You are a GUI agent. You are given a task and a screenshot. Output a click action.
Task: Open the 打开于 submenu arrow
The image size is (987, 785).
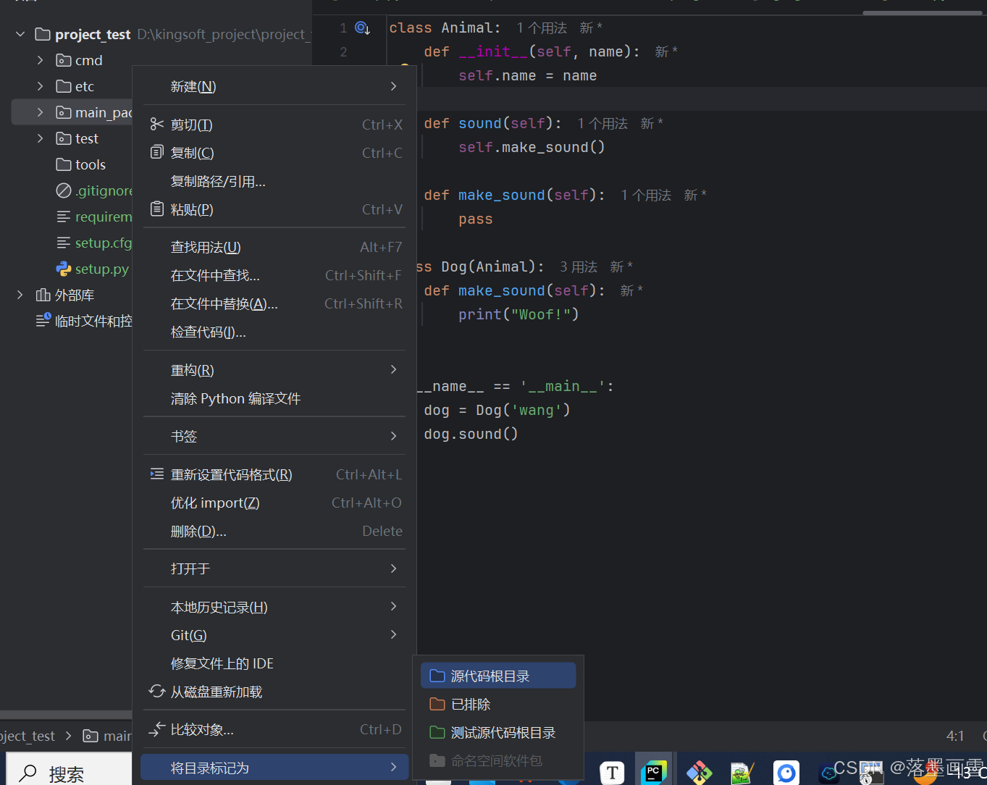coord(393,568)
